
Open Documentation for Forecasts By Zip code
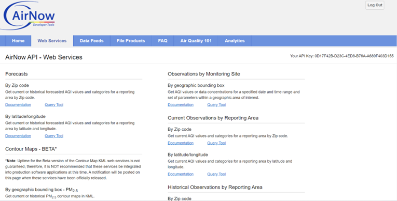coord(18,105)
